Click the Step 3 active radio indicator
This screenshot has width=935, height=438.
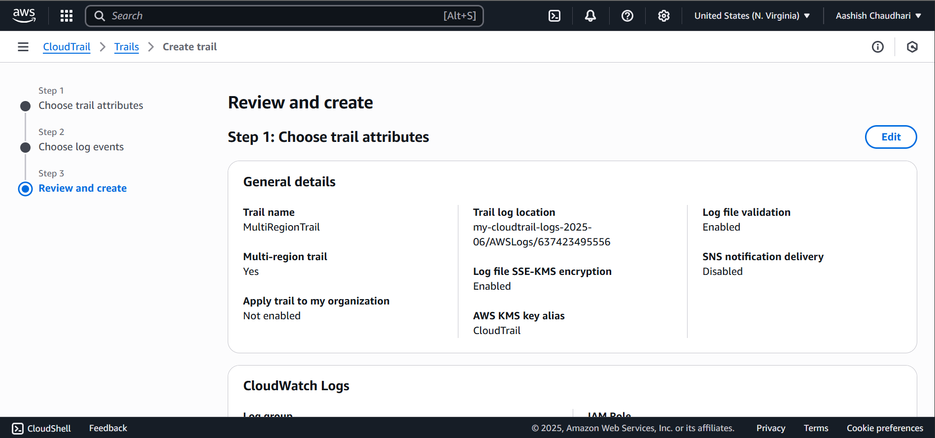(26, 189)
